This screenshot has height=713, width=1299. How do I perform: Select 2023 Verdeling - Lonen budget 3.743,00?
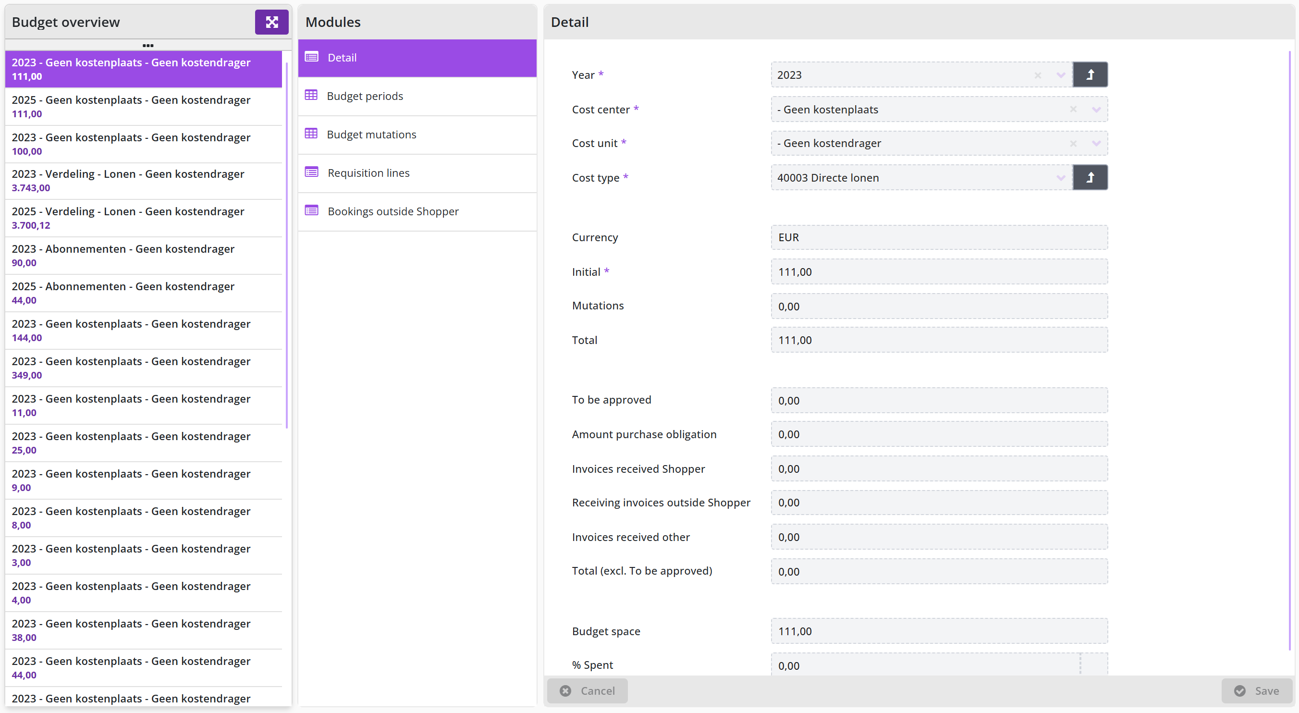click(143, 181)
